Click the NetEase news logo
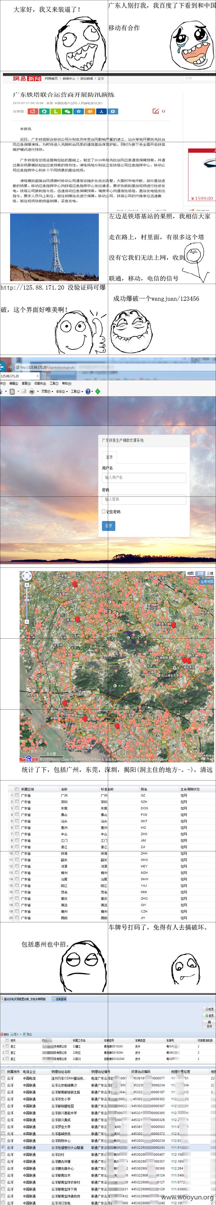 (x=27, y=78)
